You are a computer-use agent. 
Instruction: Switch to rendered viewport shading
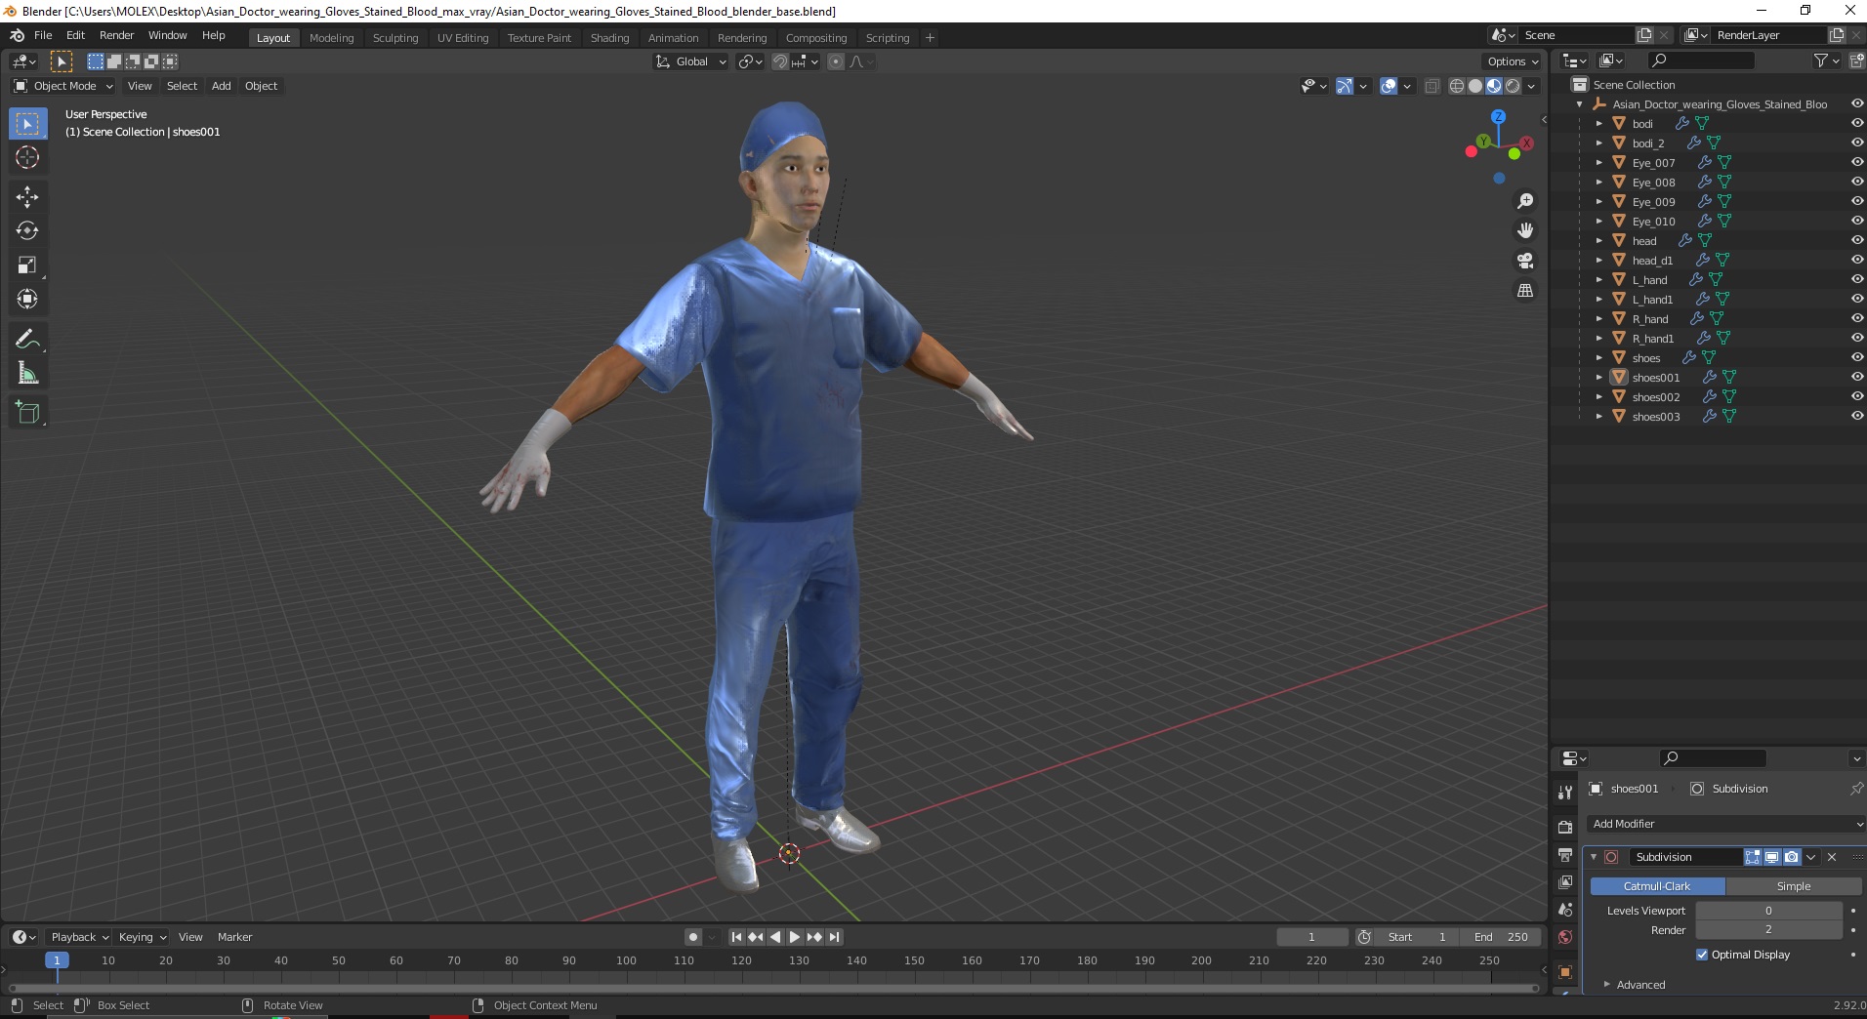click(x=1513, y=86)
